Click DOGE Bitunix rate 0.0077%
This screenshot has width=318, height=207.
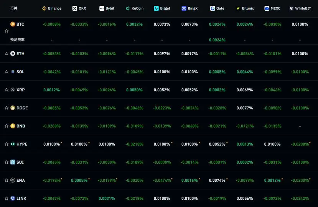tap(245, 108)
